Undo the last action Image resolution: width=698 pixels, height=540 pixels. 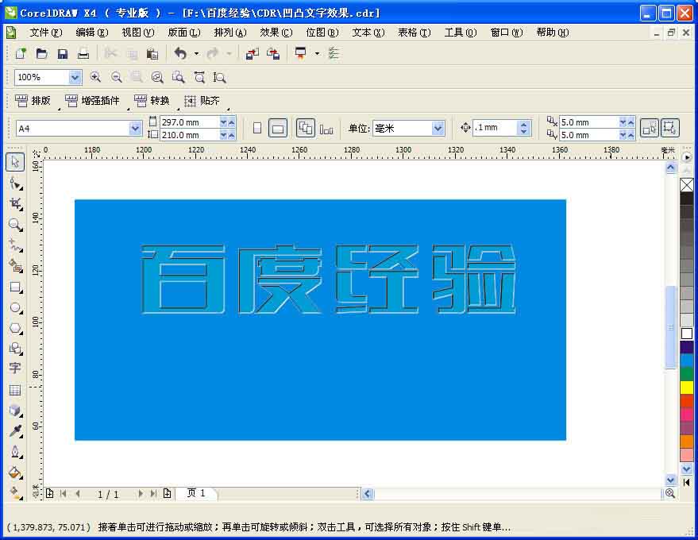[x=180, y=54]
